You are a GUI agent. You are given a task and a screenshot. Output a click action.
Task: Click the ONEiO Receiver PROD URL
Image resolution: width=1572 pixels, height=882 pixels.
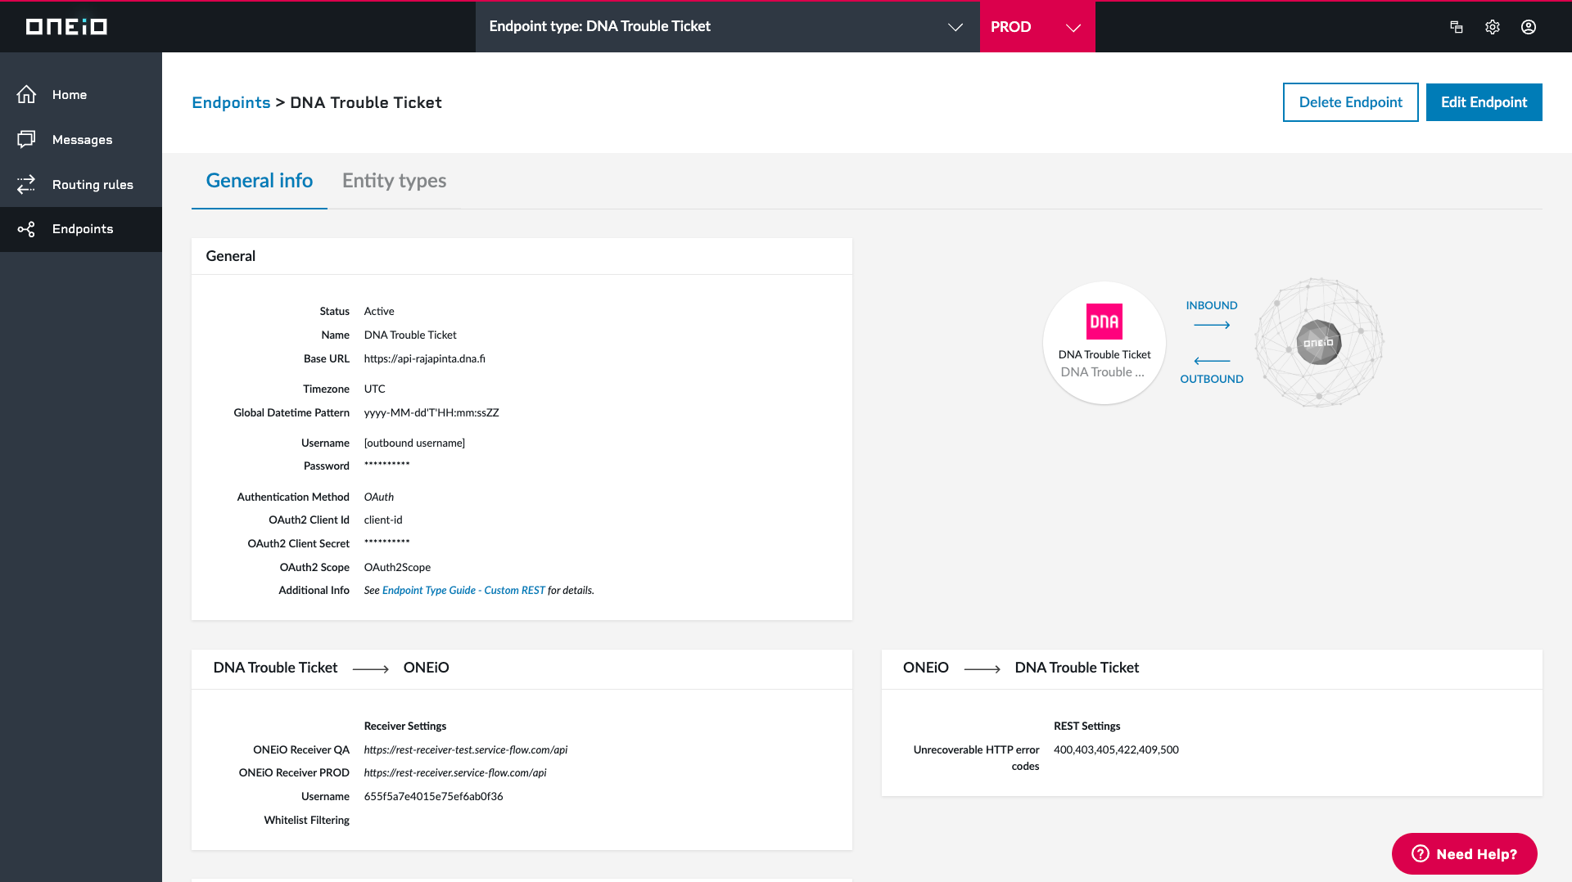pyautogui.click(x=455, y=772)
